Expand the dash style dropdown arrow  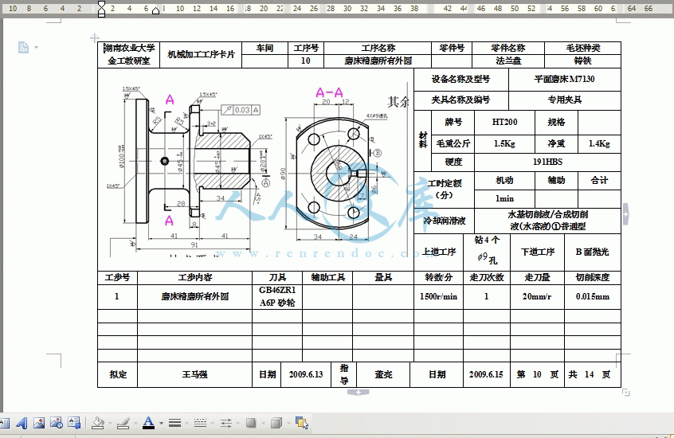click(x=213, y=424)
